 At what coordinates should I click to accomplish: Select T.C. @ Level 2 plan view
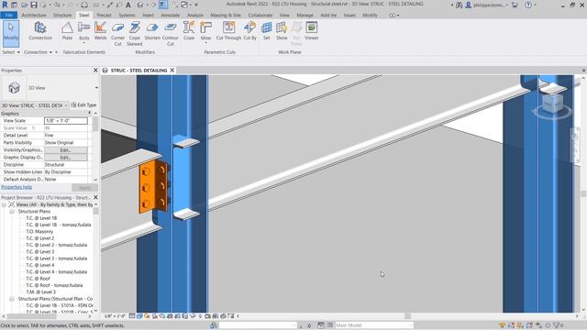pyautogui.click(x=40, y=238)
